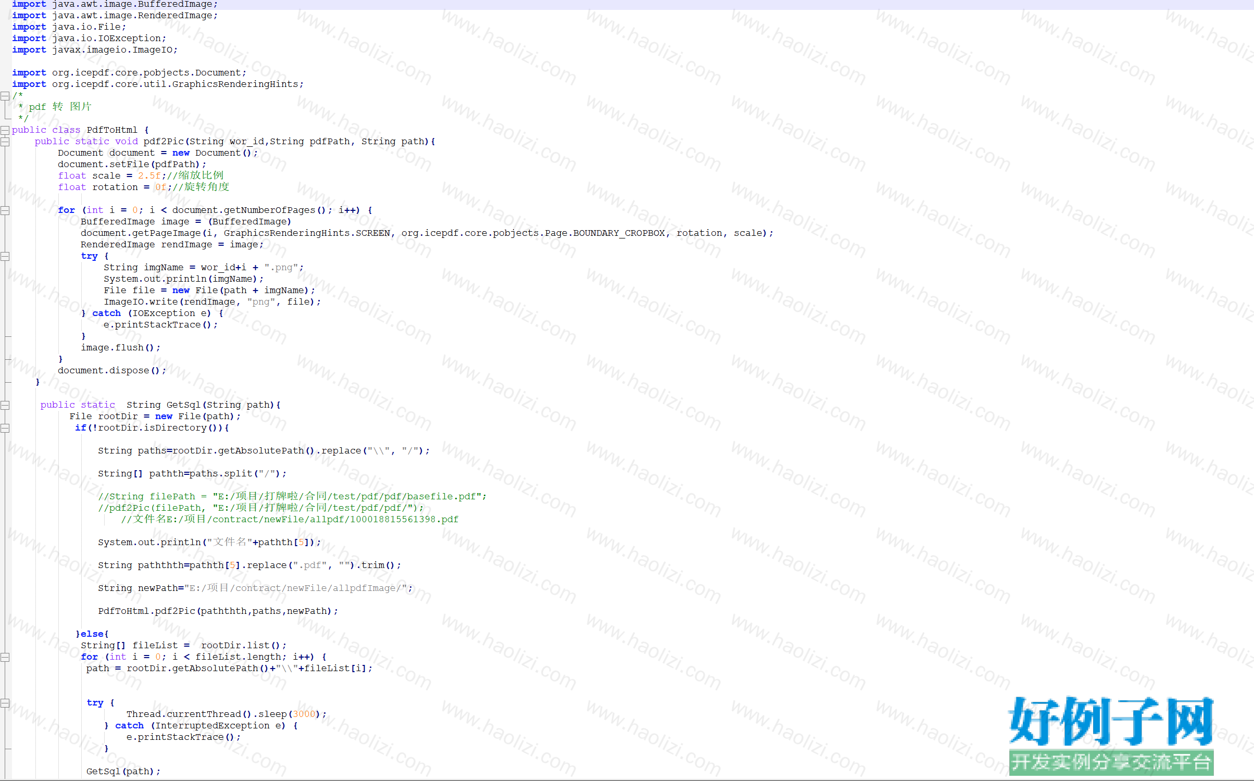The height and width of the screenshot is (781, 1254).
Task: Click 'import org.icepdf.core.pobjects.Document;' line
Action: pyautogui.click(x=129, y=73)
